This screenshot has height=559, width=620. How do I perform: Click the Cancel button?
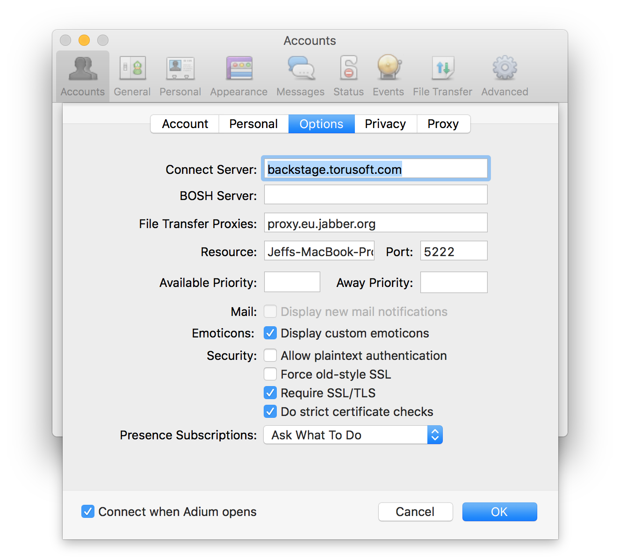(415, 511)
